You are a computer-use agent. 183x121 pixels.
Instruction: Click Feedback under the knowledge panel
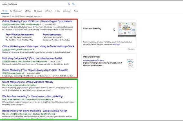pyautogui.click(x=131, y=49)
